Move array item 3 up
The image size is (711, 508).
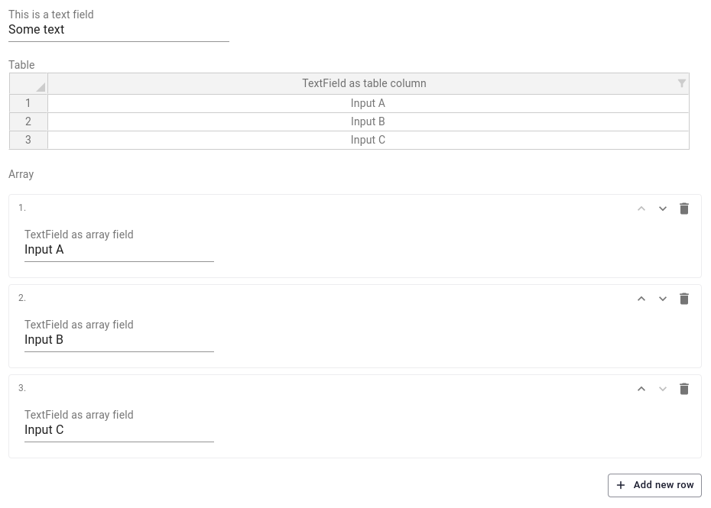(641, 389)
